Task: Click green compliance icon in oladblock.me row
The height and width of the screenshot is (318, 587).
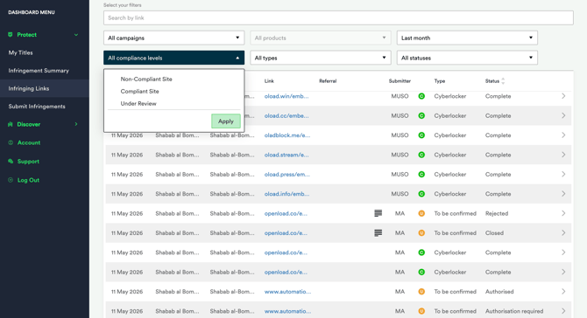Action: (x=421, y=135)
